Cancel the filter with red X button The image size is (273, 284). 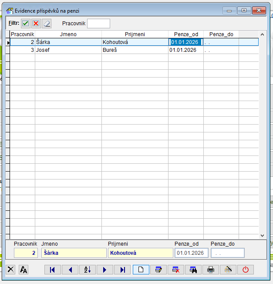(36, 24)
